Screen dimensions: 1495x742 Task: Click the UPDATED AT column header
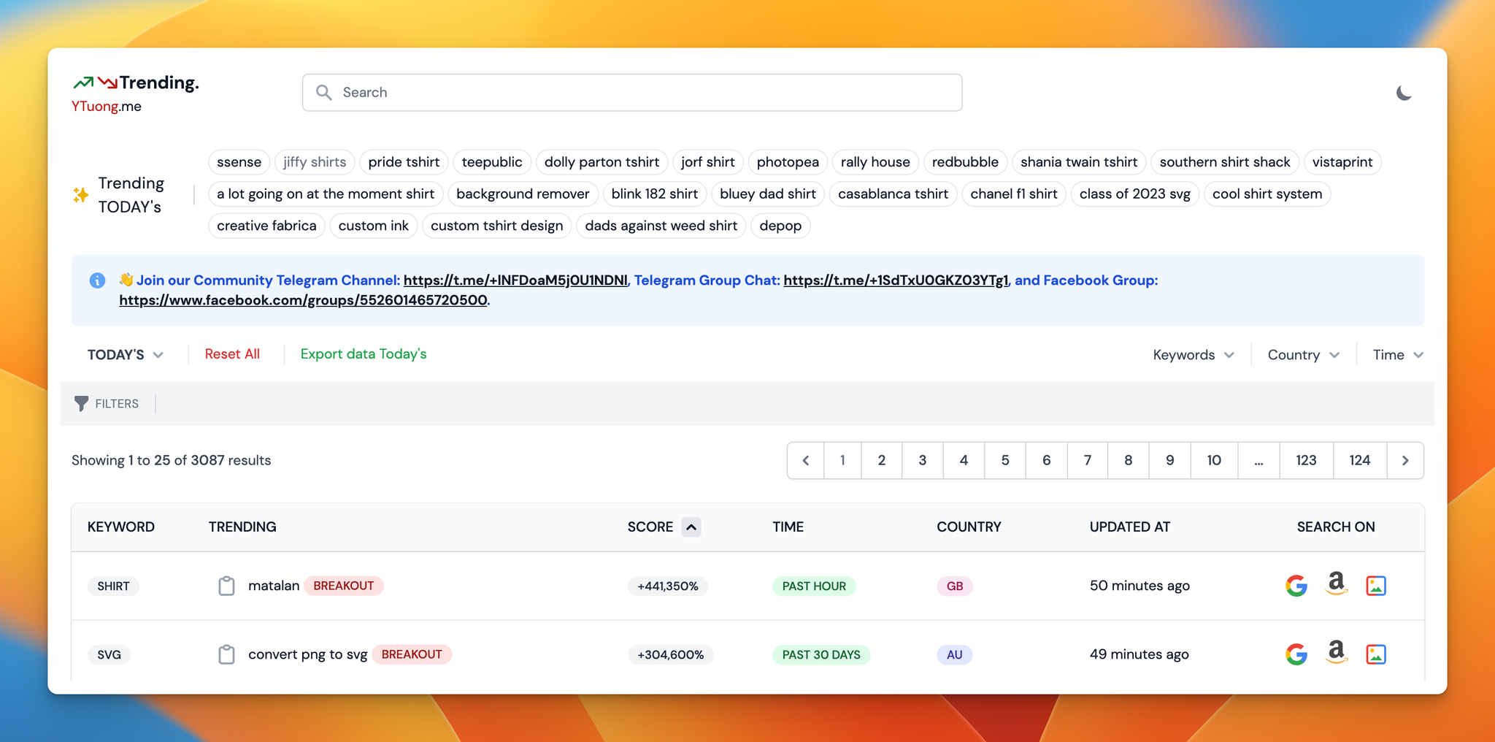[x=1130, y=527]
